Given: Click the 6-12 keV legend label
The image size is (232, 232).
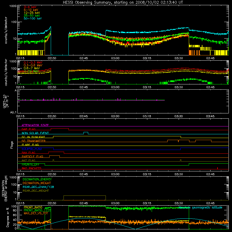Looking at the screenshot, I should coord(31,10).
